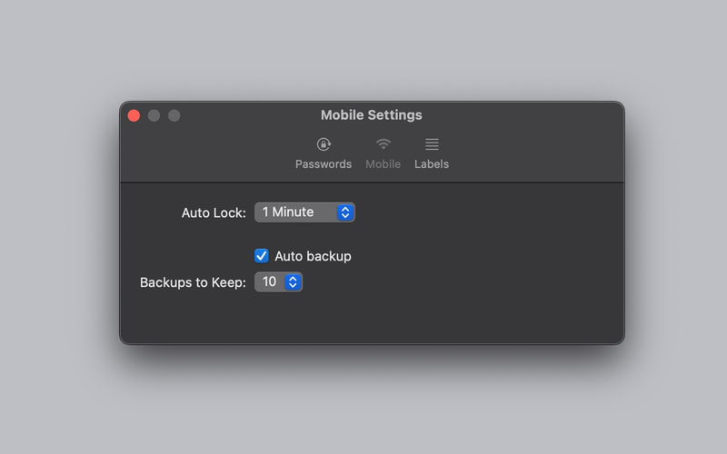Click the Mobile tab label text

pyautogui.click(x=383, y=164)
